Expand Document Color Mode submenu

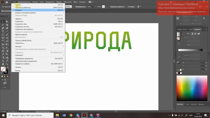click(38, 61)
